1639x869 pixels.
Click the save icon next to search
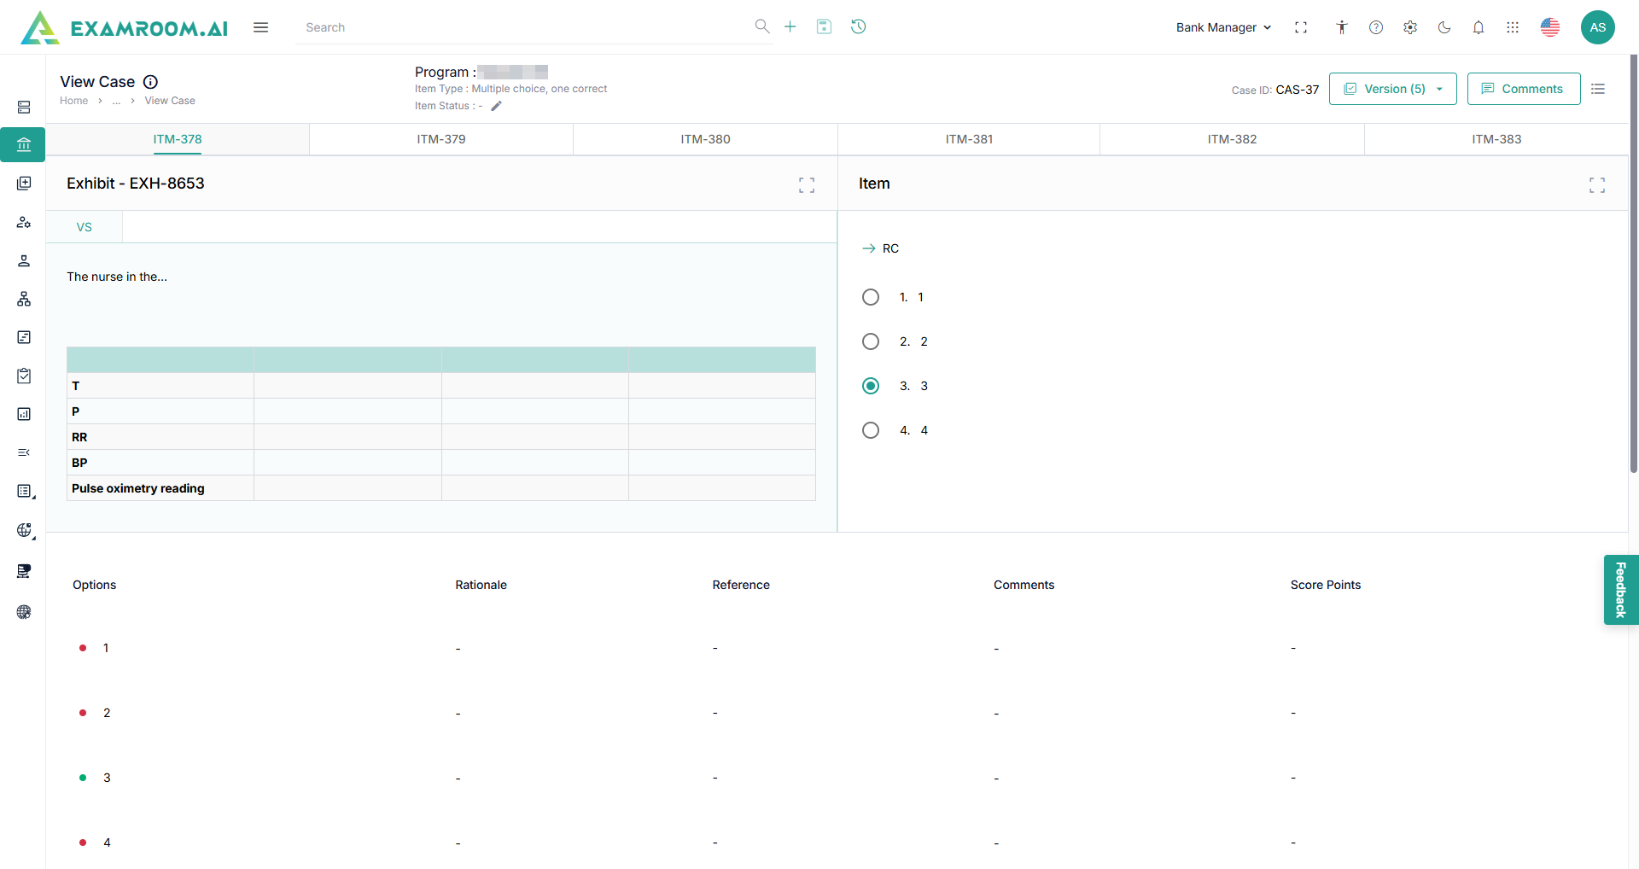824,26
